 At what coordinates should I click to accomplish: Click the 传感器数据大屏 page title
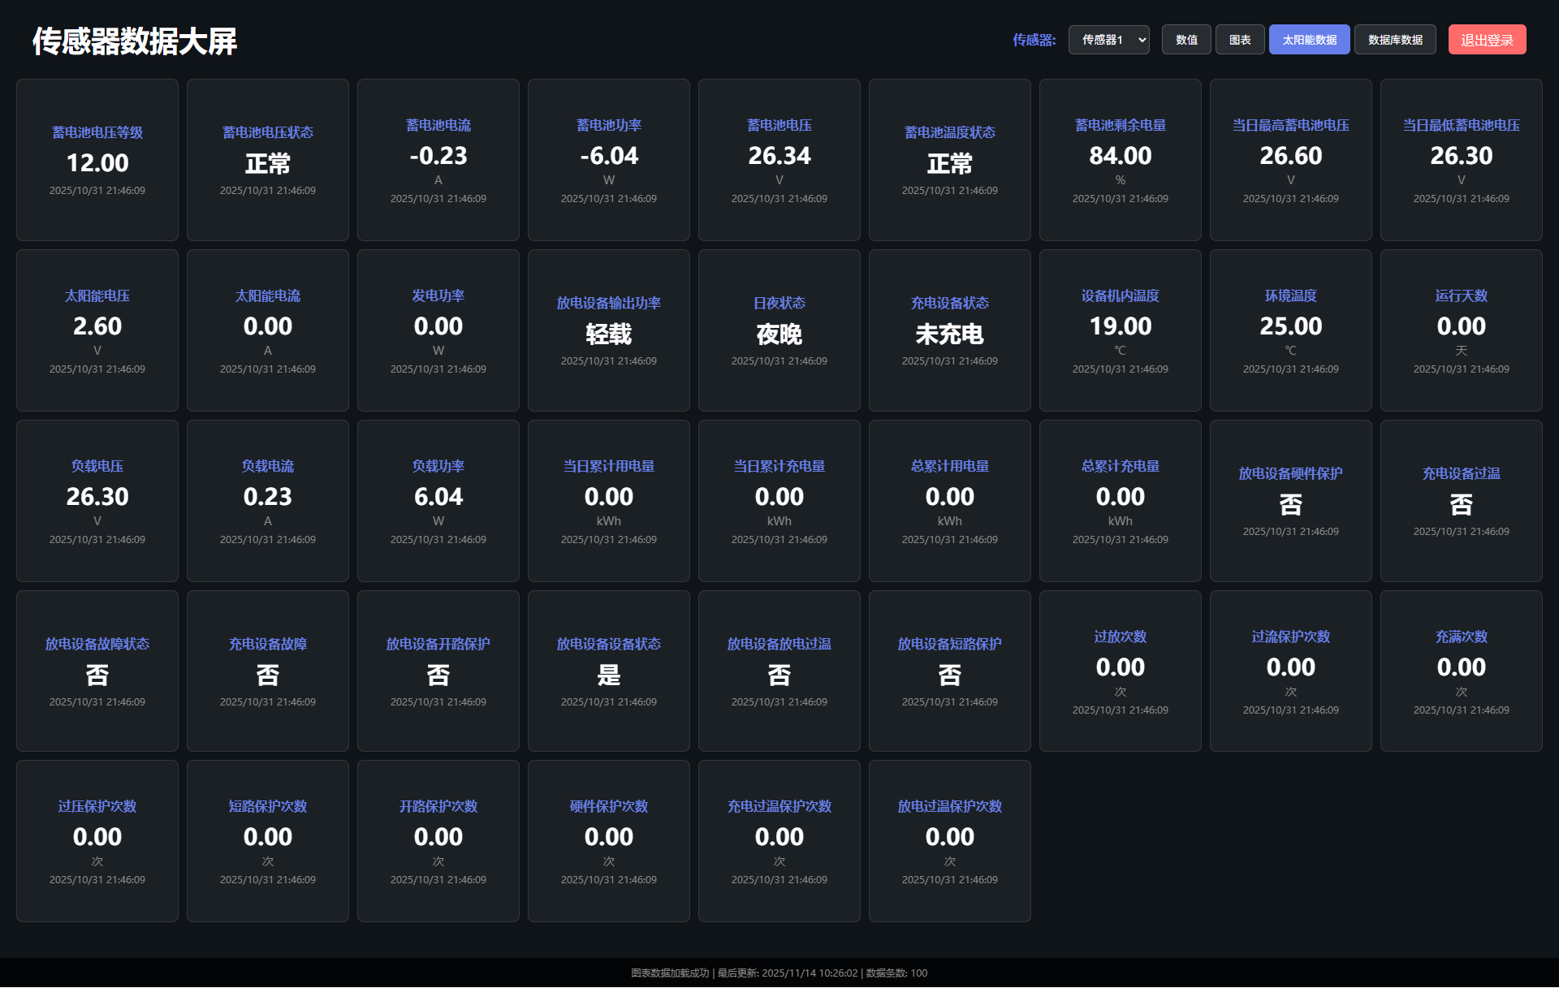click(x=135, y=41)
